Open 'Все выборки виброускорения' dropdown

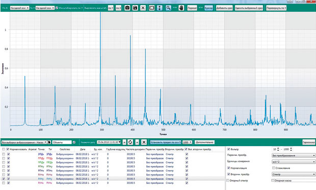click(24, 142)
